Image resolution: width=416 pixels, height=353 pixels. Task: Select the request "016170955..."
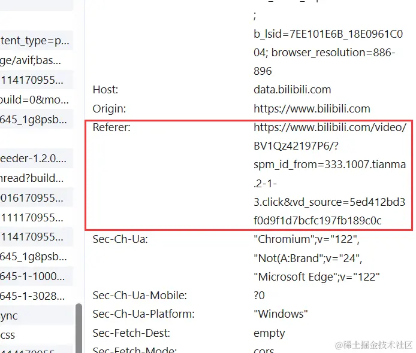37,198
